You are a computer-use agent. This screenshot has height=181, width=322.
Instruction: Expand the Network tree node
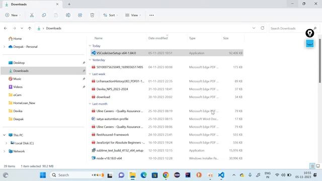point(5,151)
